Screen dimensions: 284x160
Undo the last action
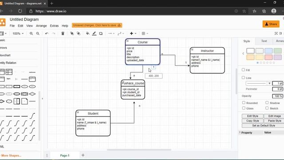click(47, 33)
